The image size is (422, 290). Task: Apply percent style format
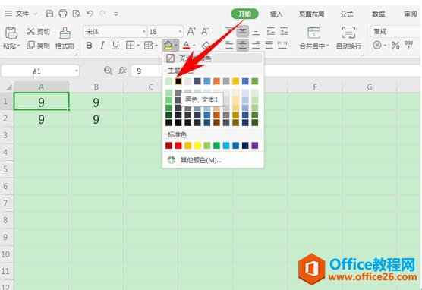pyautogui.click(x=395, y=45)
